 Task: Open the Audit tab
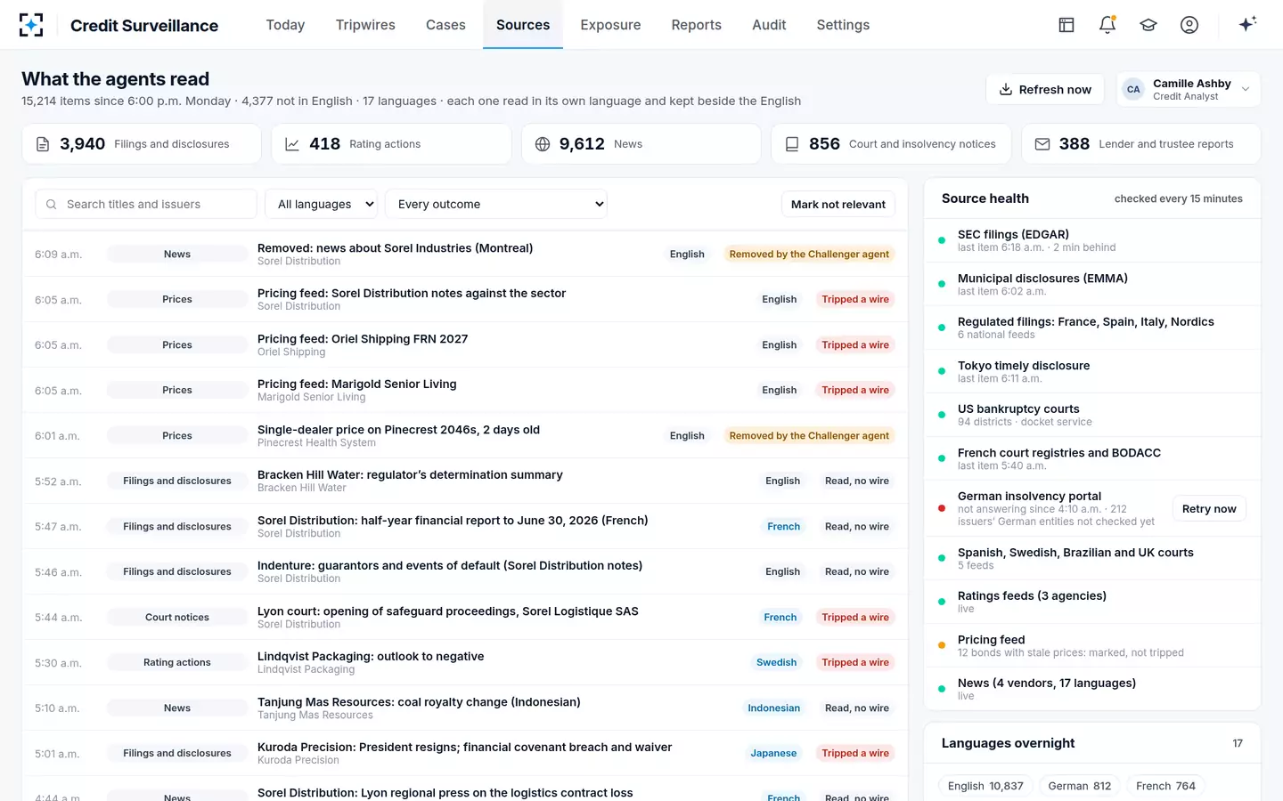(x=769, y=25)
